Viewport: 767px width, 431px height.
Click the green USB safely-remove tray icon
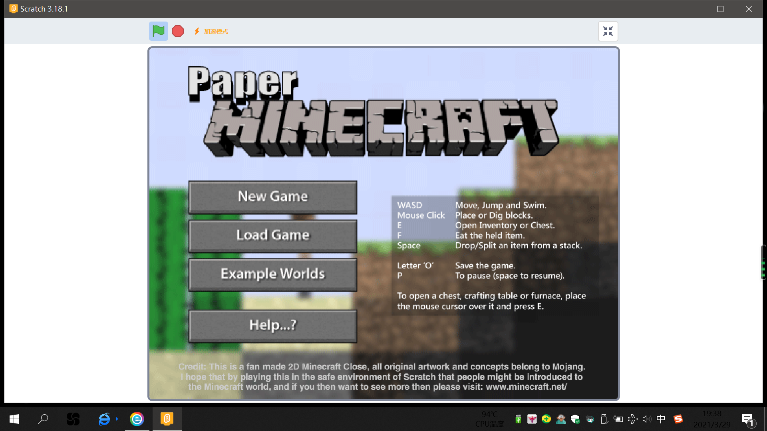point(518,419)
